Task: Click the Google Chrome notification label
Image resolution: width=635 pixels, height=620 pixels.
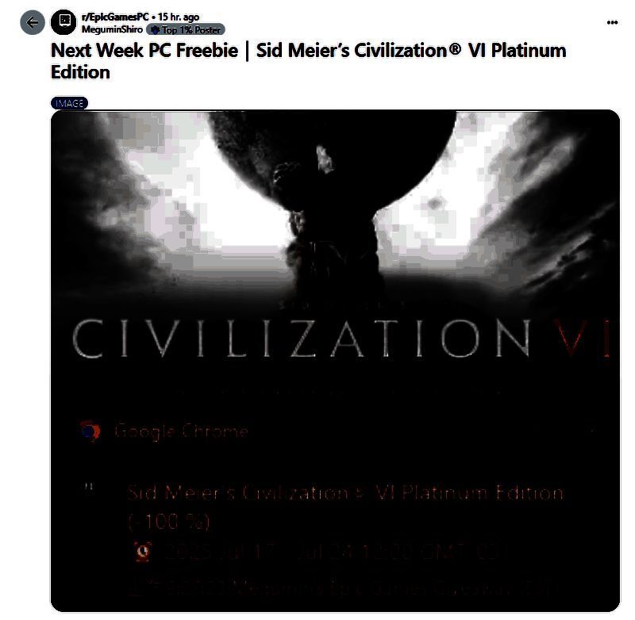Action: [181, 431]
